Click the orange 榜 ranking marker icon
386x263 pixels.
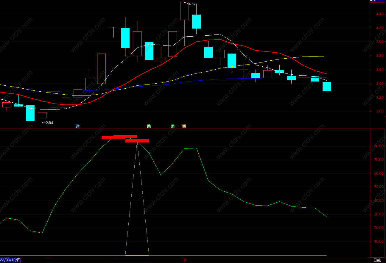[184, 126]
